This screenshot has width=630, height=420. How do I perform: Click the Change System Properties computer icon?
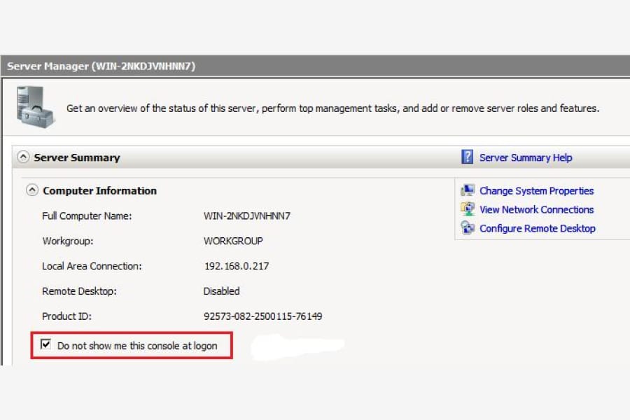click(x=468, y=190)
